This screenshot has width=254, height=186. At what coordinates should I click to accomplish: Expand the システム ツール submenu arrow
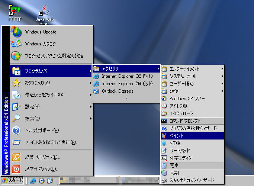pos(222,76)
